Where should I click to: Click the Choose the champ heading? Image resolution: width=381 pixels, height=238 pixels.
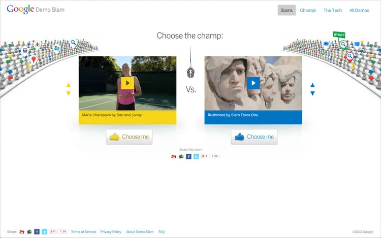190,36
